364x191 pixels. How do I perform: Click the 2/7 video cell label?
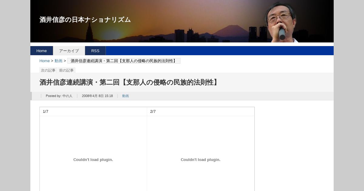tap(153, 112)
